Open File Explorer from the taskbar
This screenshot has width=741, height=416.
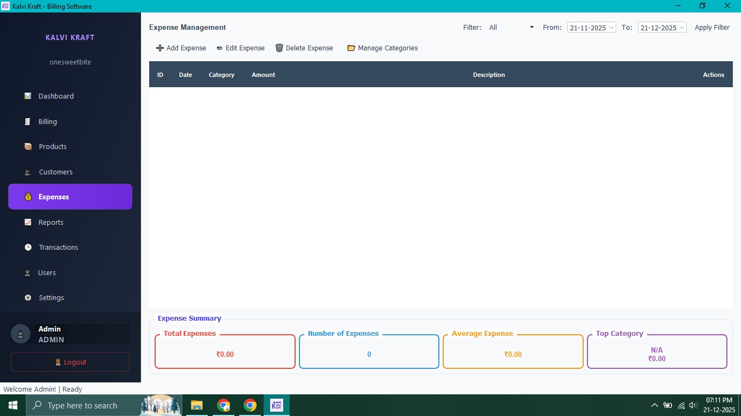click(196, 405)
